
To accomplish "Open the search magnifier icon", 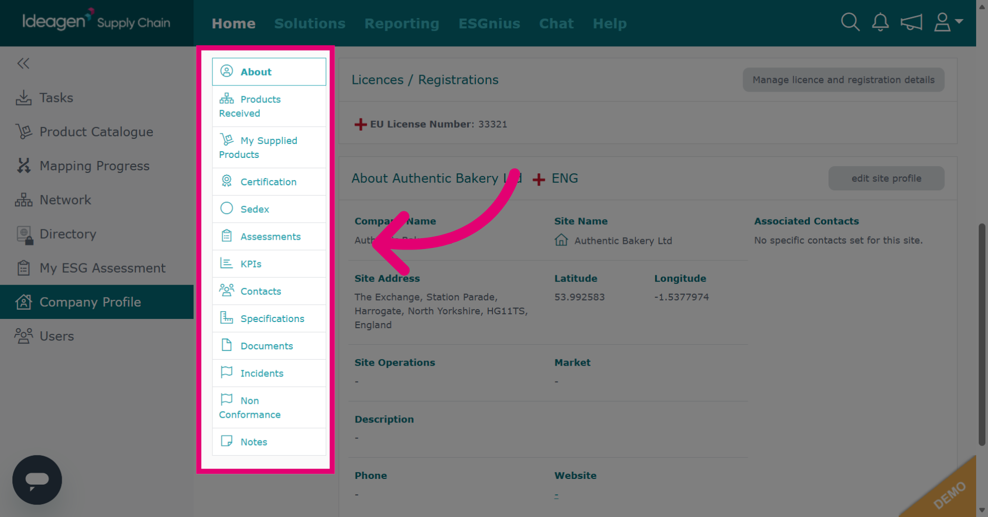I will coord(850,22).
